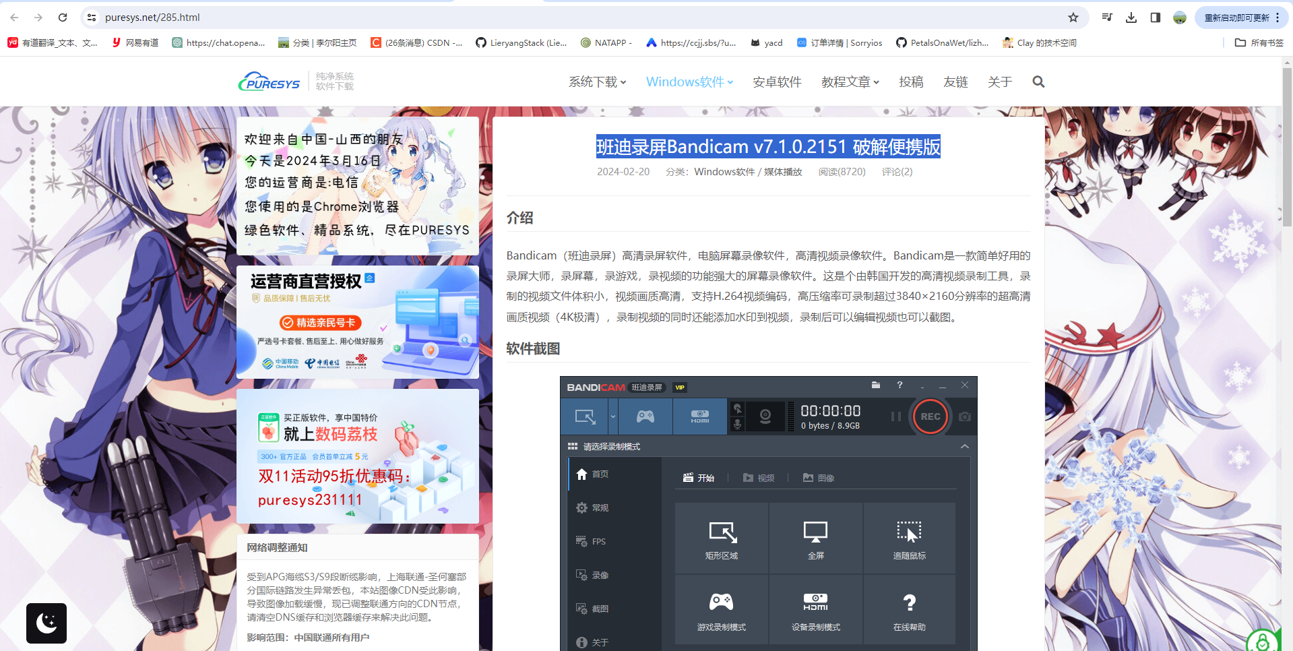1293x651 pixels.
Task: Open the Chrome three-dot menu
Action: 1278,18
